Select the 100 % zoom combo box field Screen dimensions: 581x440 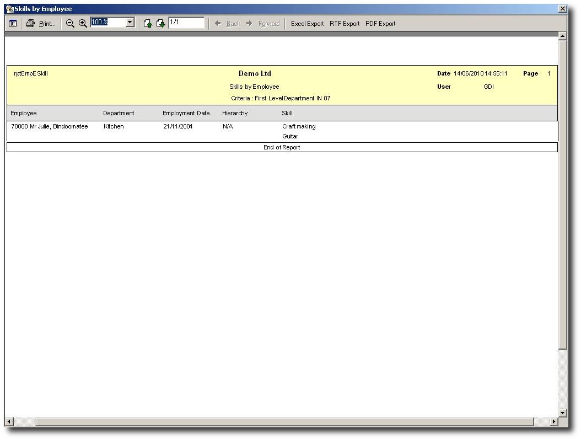click(x=107, y=23)
